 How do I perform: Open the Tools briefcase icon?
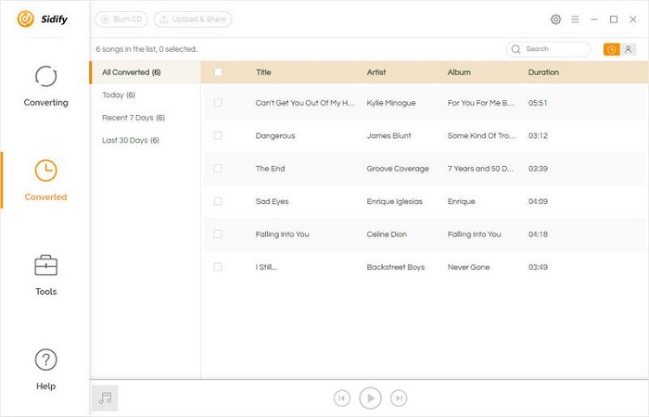point(45,265)
